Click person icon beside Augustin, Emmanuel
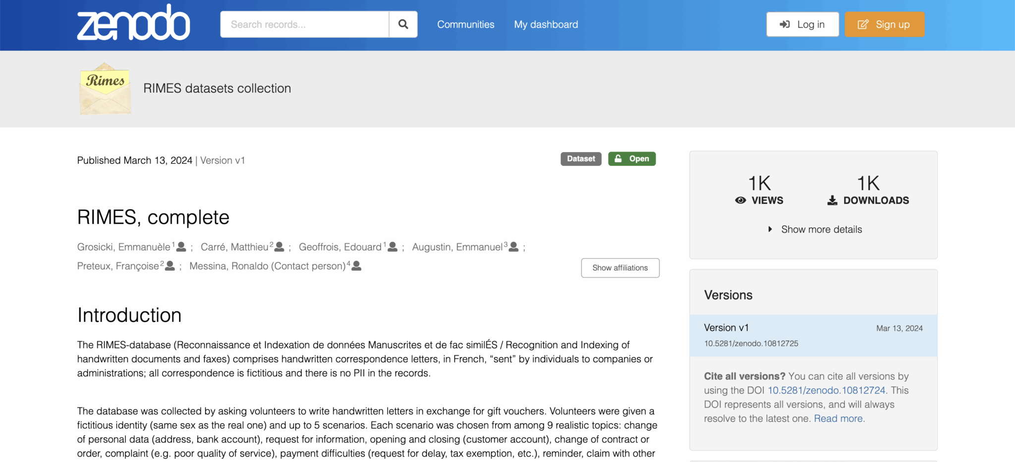The width and height of the screenshot is (1015, 462). pyautogui.click(x=514, y=247)
